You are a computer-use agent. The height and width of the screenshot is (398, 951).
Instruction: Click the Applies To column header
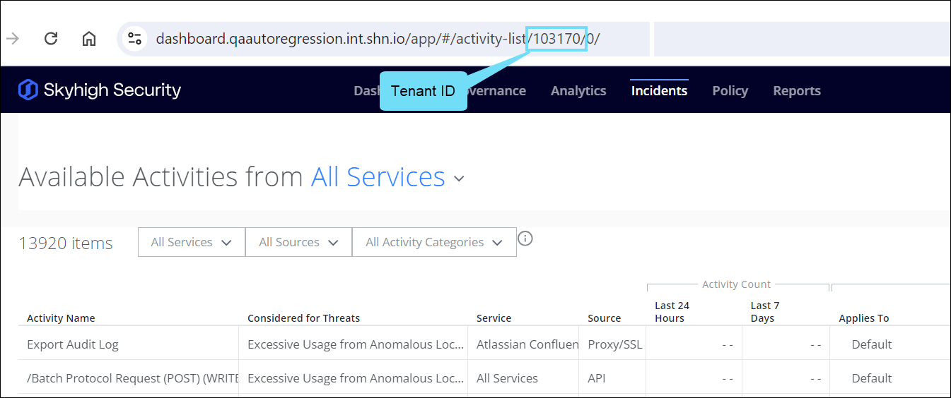click(863, 318)
